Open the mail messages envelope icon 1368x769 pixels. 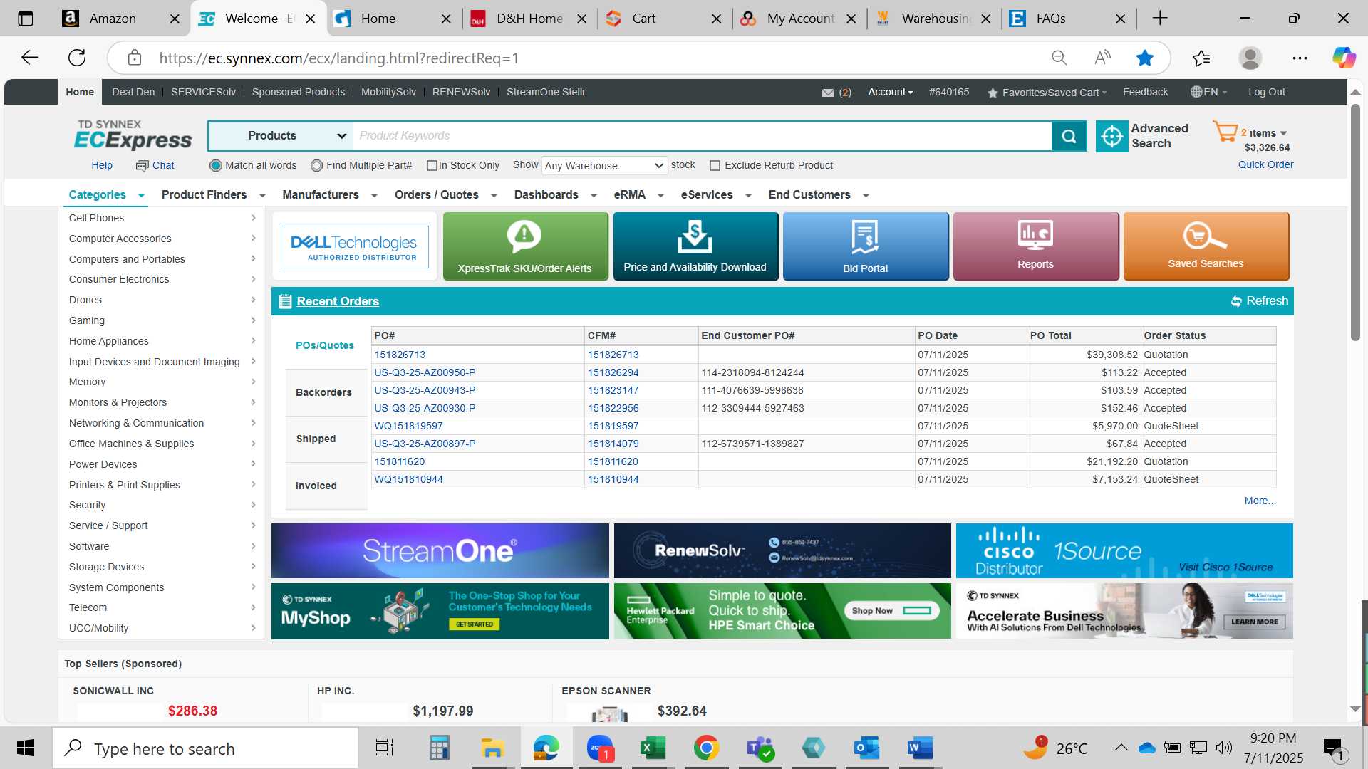pos(828,93)
